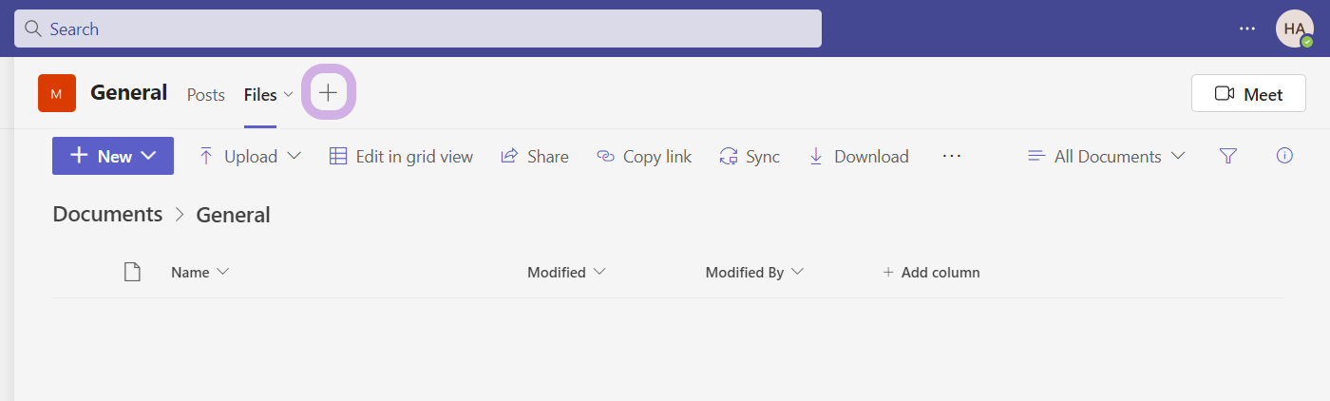Open the HA profile avatar
Image resolution: width=1330 pixels, height=401 pixels.
click(1294, 29)
